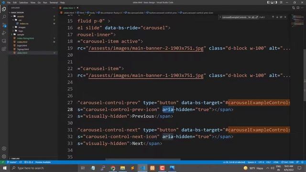Click Port 5500 Live Server status
The height and width of the screenshot is (172, 306).
pyautogui.click(x=287, y=162)
